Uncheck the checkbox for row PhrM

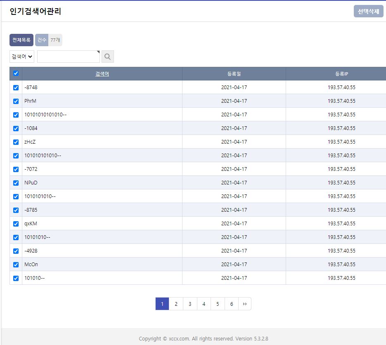16,101
